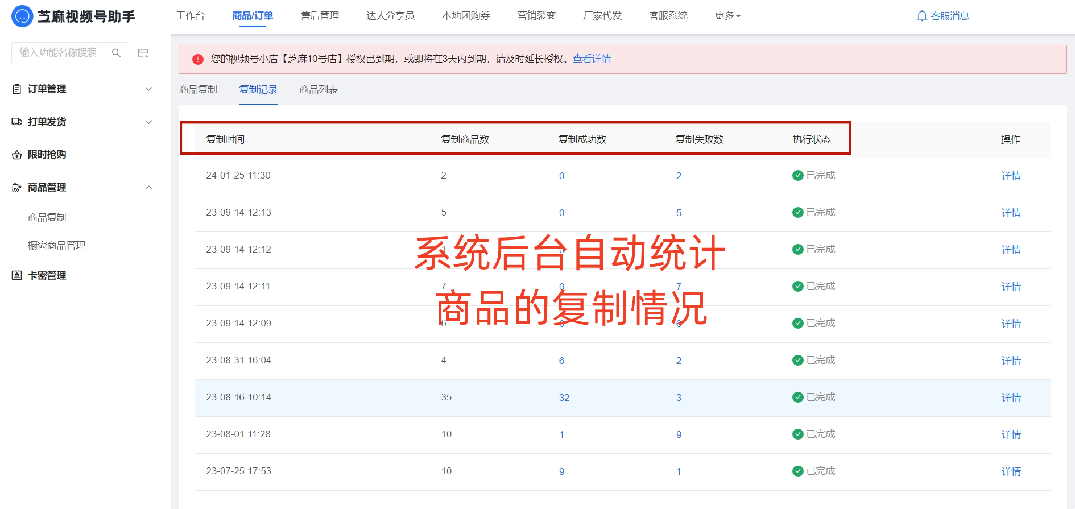Viewport: 1075px width, 509px height.
Task: Click failure count 3 in 23-08-16 row
Action: (x=679, y=398)
